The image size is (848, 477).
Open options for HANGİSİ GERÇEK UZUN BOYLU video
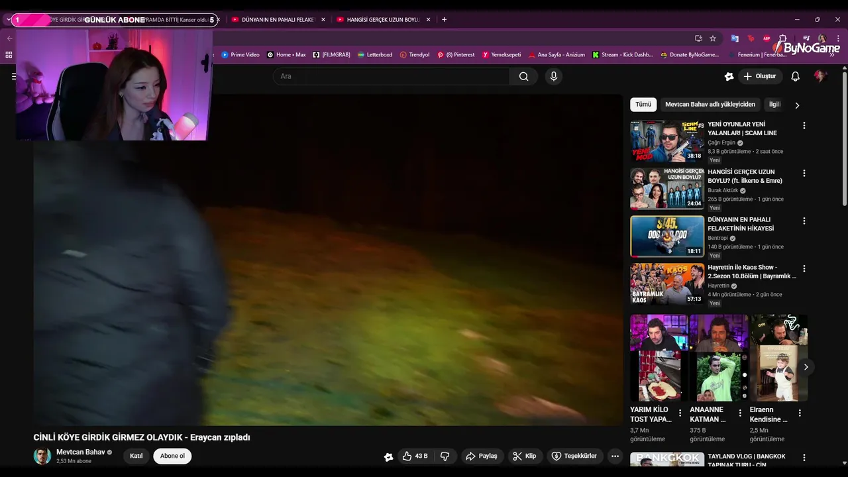[x=804, y=173]
